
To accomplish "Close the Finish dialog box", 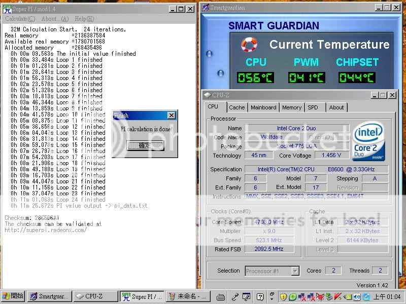I will point(171,116).
